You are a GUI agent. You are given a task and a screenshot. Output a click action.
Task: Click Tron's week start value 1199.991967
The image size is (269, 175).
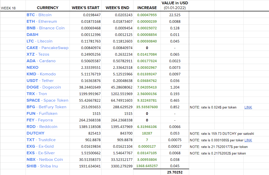(x=90, y=94)
